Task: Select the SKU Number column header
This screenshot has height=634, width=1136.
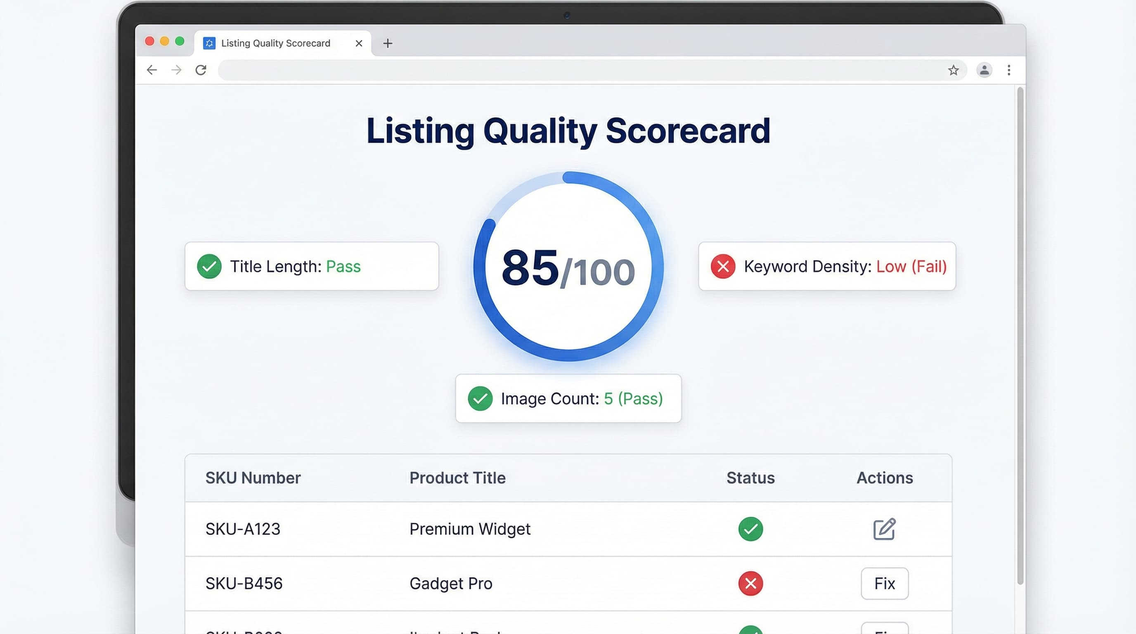Action: 253,478
